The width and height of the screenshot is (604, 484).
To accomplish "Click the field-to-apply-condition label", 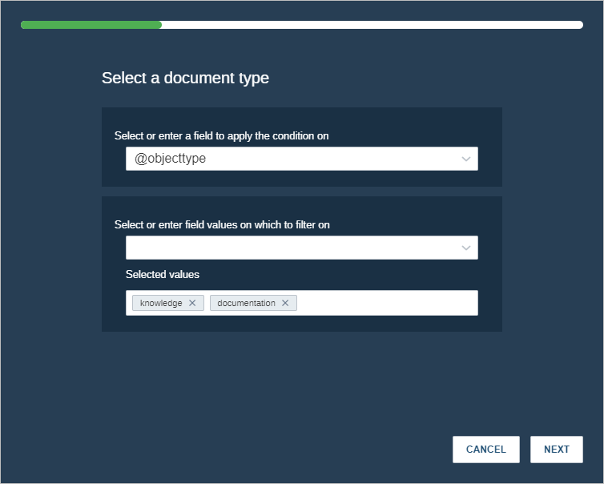I will click(x=221, y=136).
